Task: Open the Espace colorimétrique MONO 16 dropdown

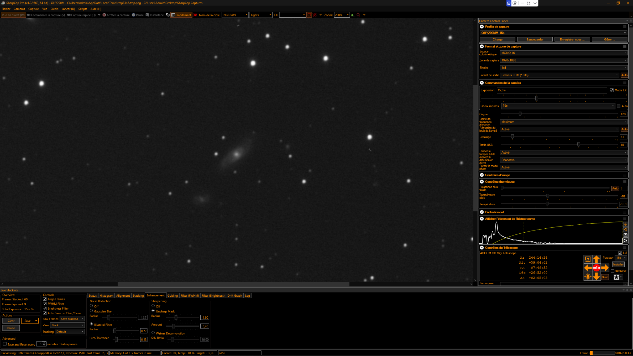Action: [563, 53]
